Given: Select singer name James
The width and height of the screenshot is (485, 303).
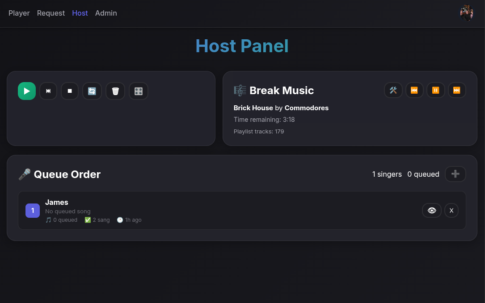Looking at the screenshot, I should [57, 202].
